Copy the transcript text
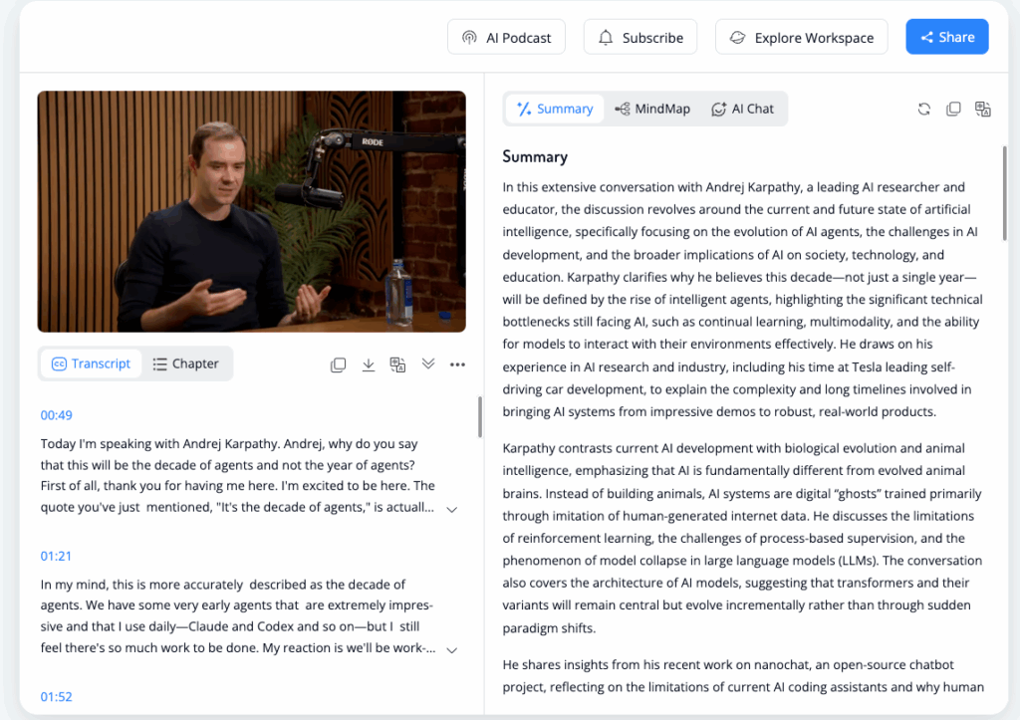This screenshot has height=720, width=1020. 339,364
